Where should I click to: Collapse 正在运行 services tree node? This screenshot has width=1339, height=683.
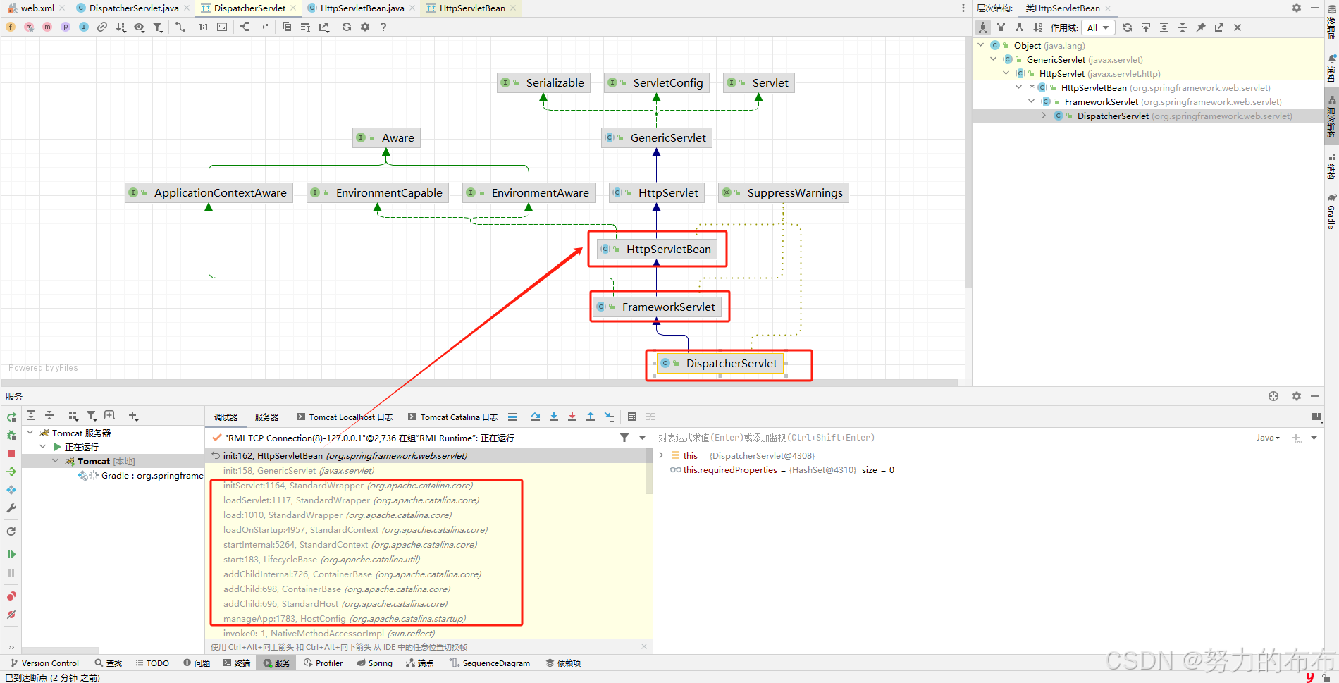coord(43,447)
